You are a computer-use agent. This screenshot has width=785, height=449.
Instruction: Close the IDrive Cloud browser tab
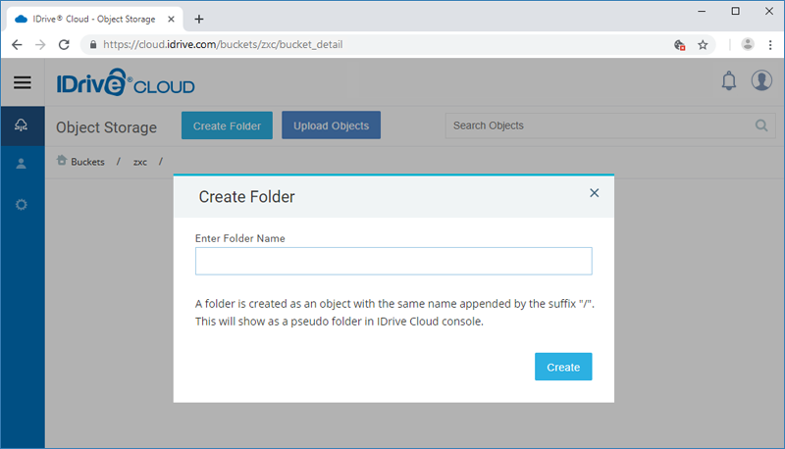click(171, 19)
